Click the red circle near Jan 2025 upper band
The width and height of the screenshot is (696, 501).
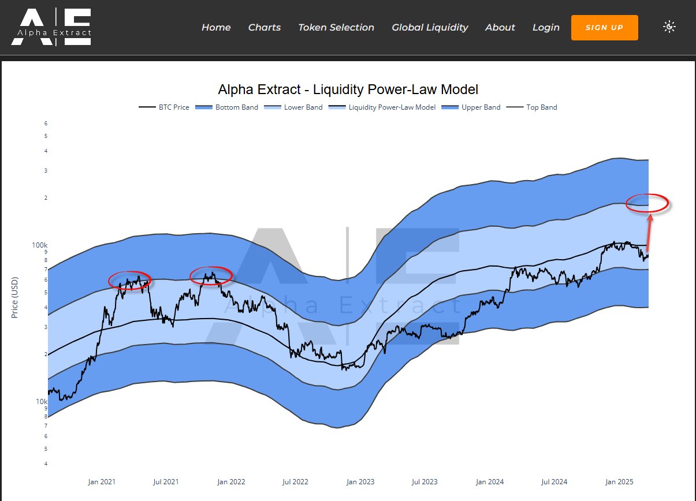pyautogui.click(x=647, y=203)
